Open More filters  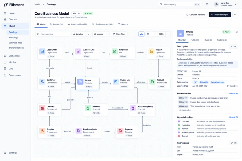(x=119, y=34)
